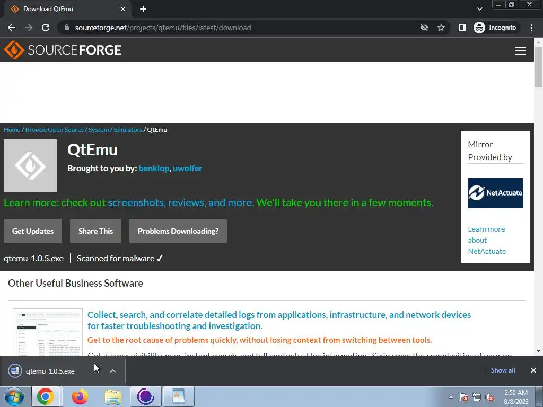543x407 pixels.
Task: Select the Download QtEmu tab
Action: [x=68, y=9]
